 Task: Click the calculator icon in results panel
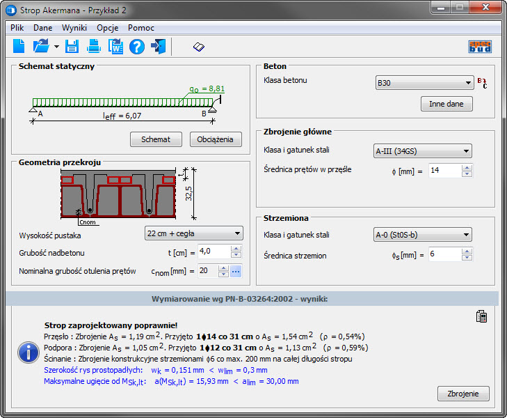(x=481, y=317)
